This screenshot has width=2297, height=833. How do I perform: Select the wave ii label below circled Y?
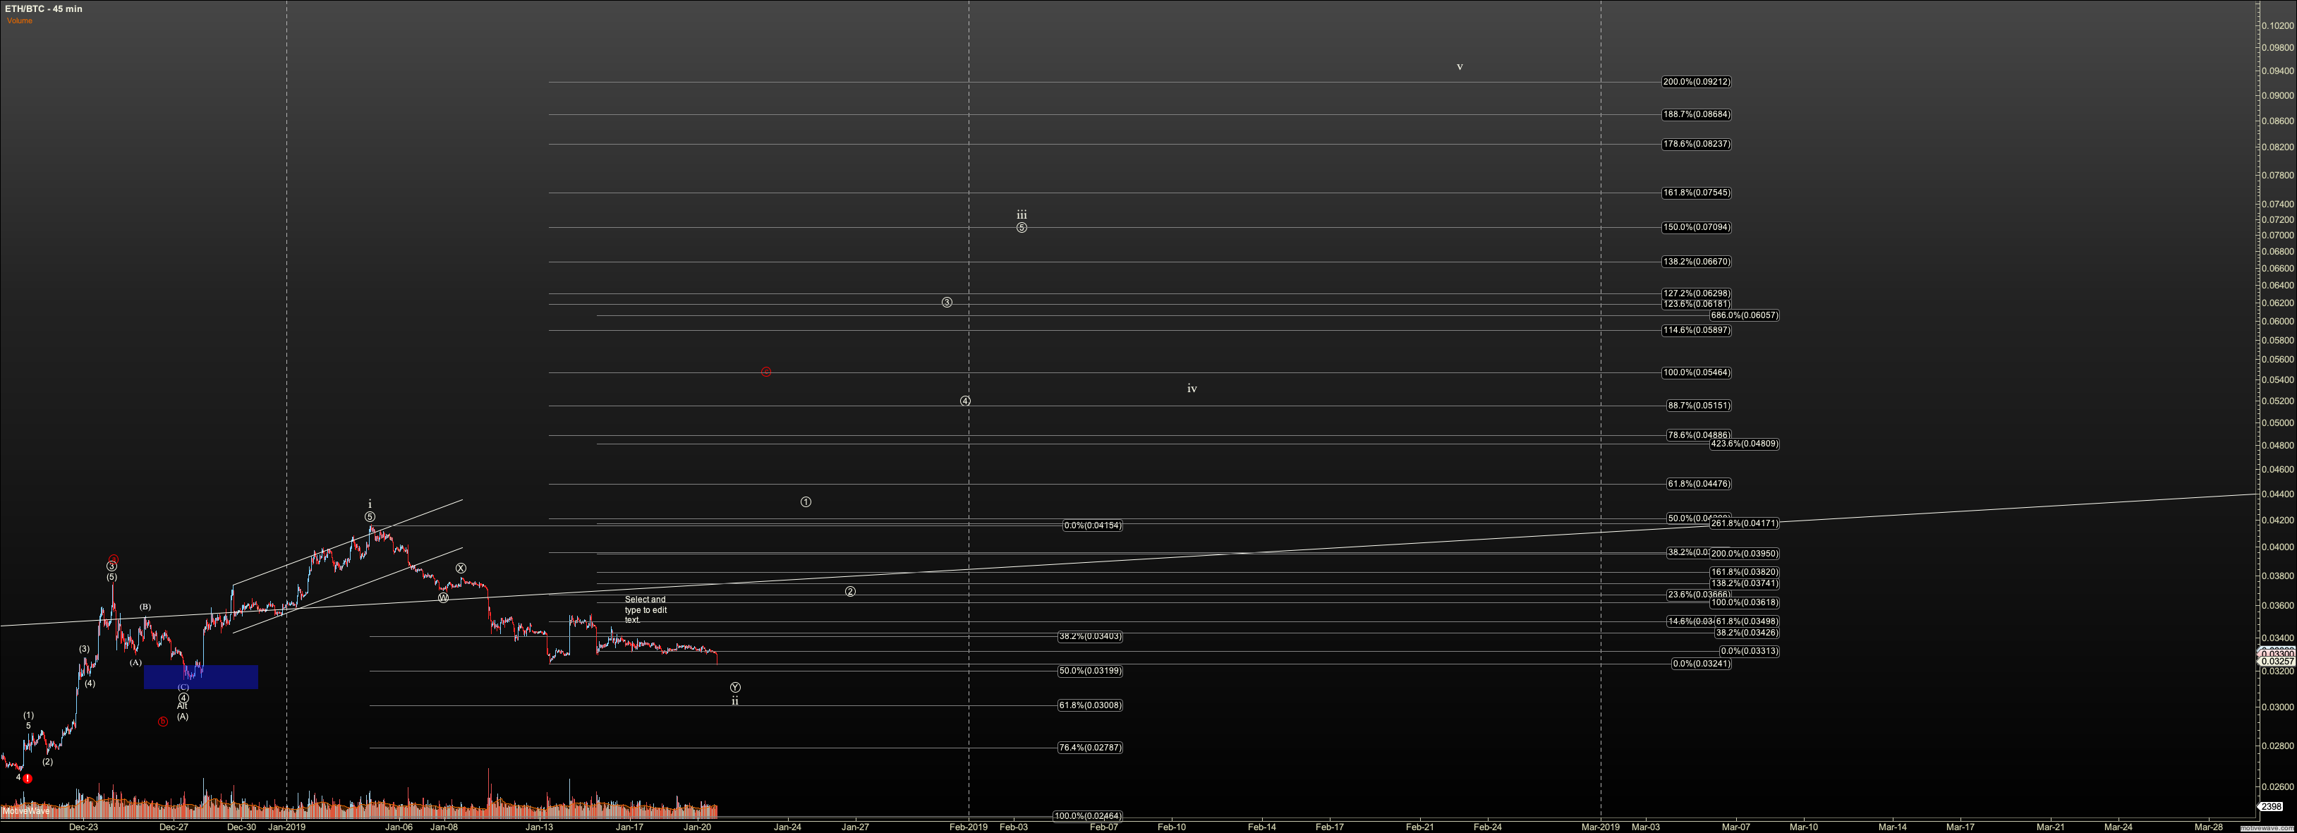735,701
